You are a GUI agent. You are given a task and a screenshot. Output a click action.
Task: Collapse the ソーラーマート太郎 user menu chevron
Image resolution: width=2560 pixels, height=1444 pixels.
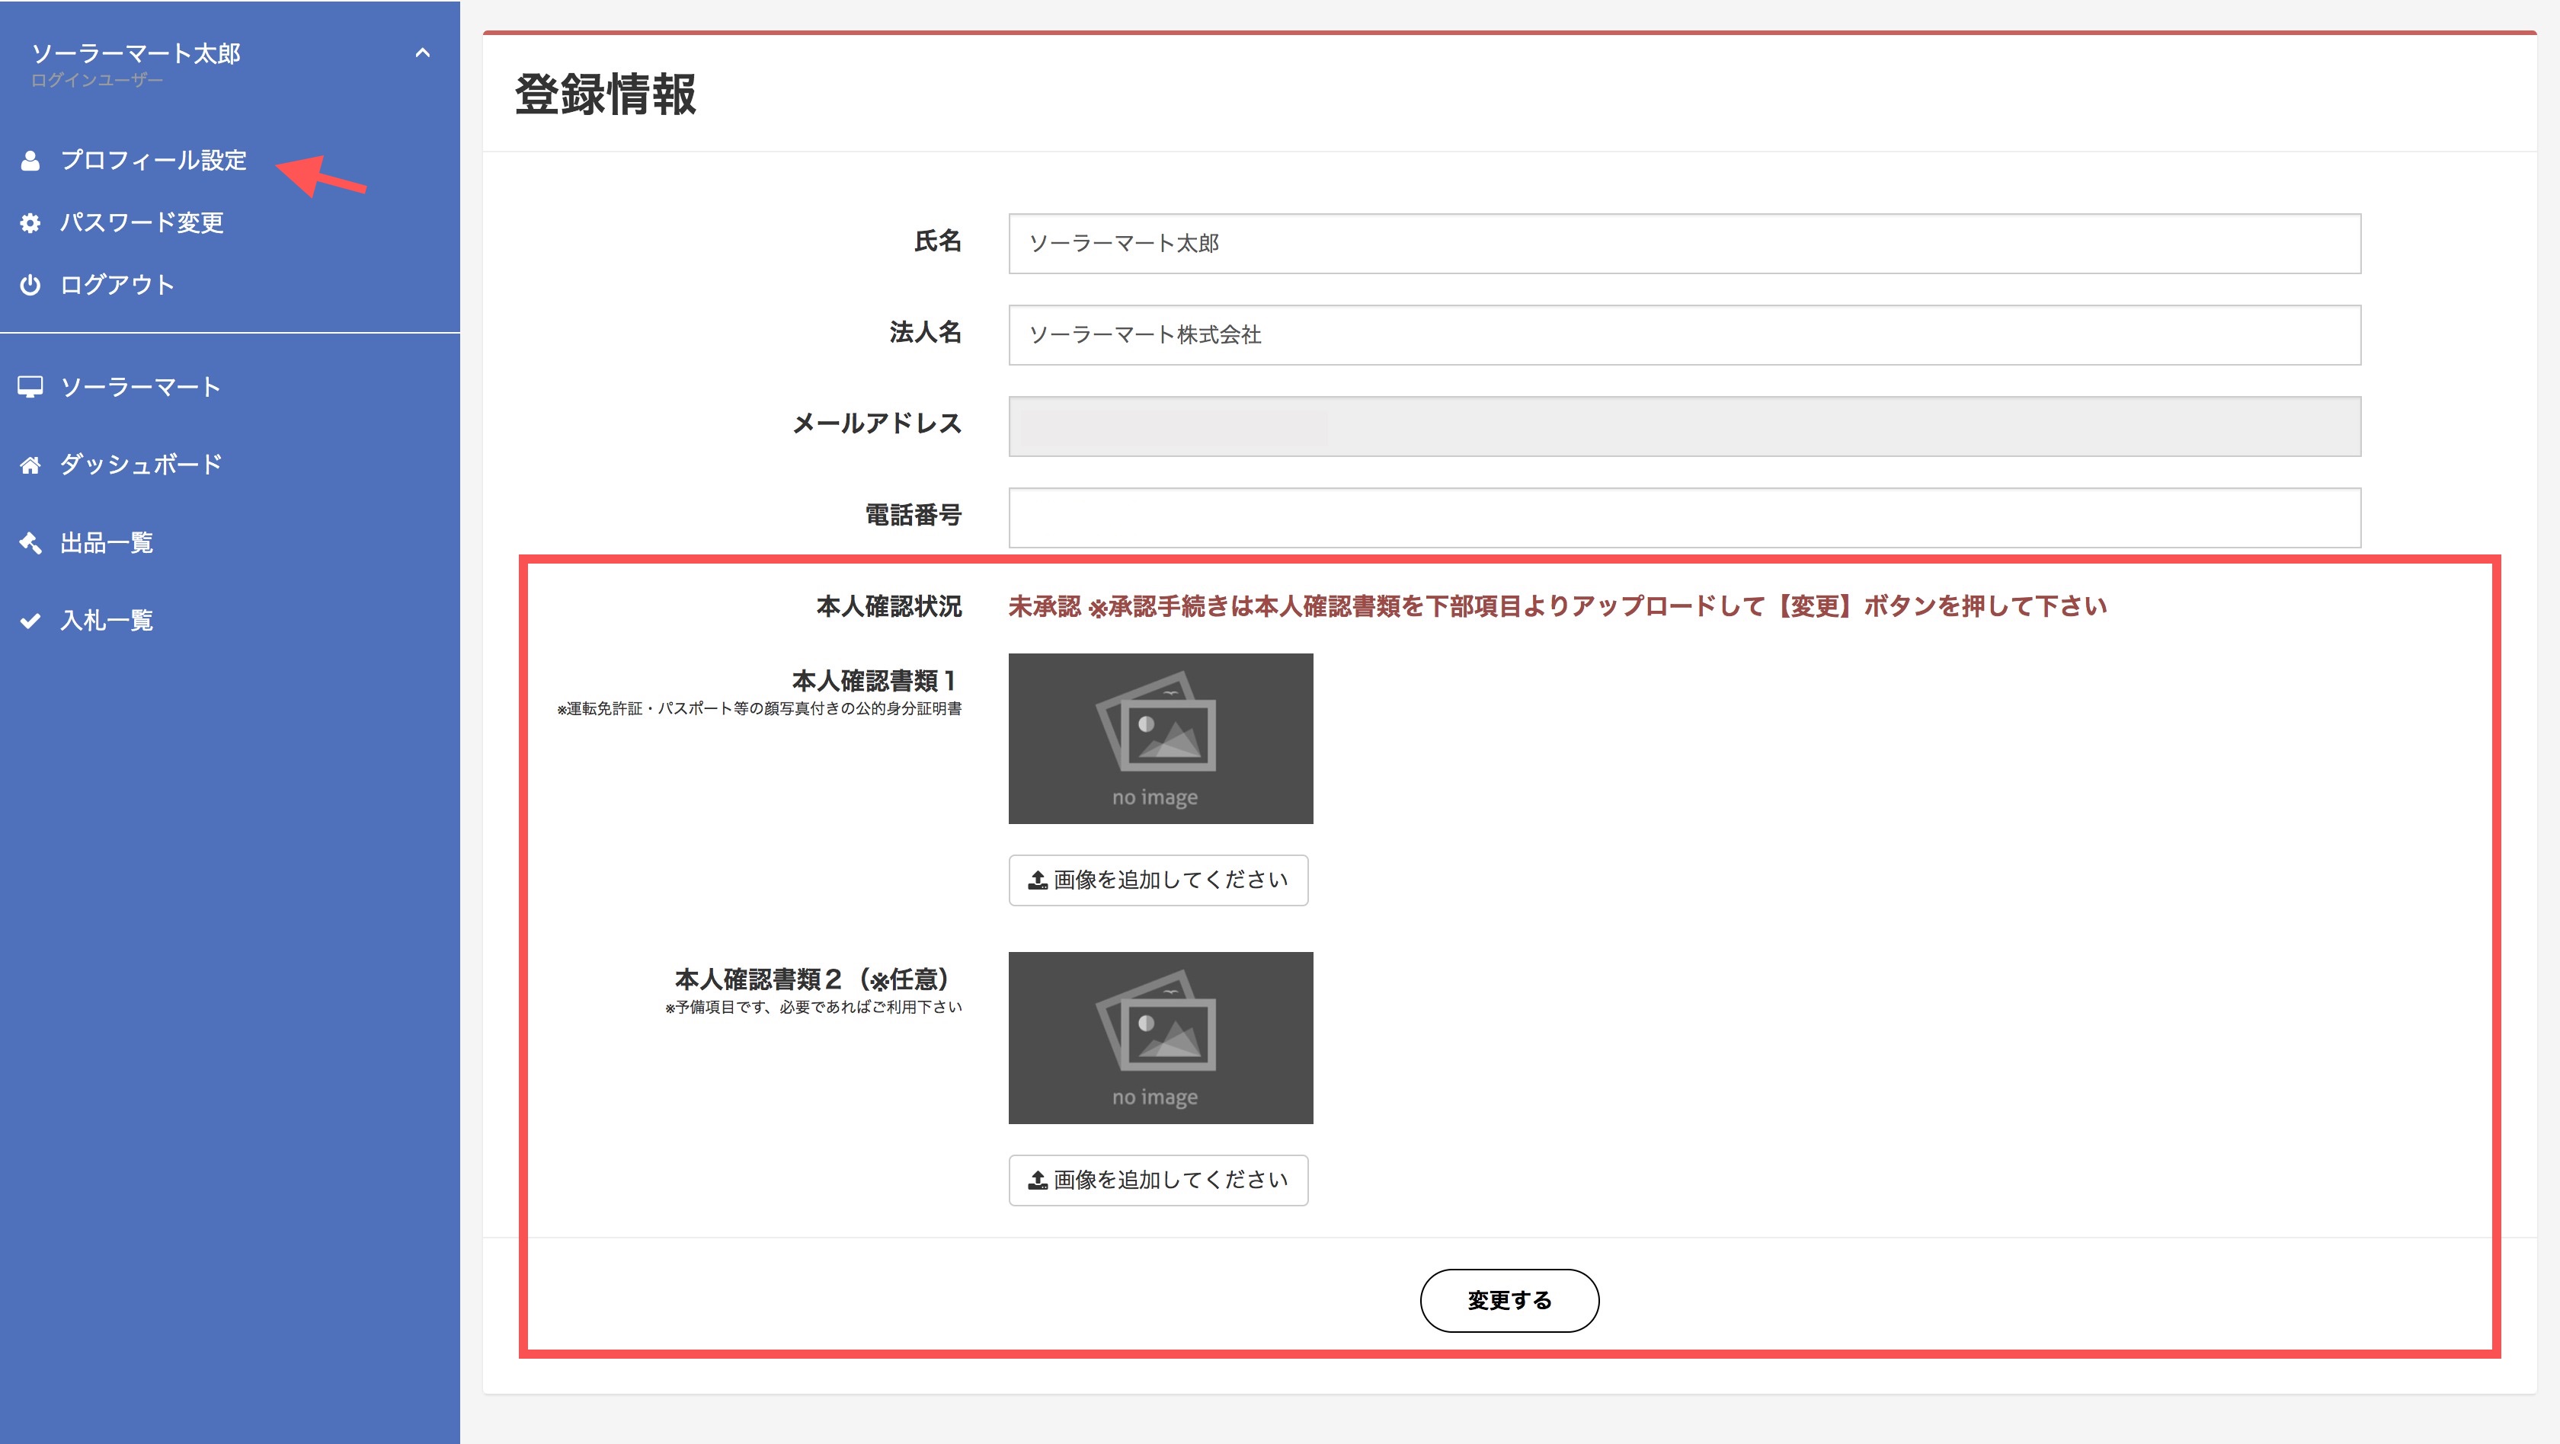(422, 53)
